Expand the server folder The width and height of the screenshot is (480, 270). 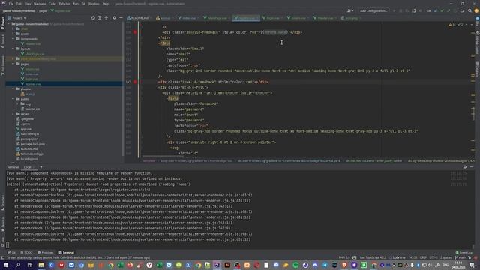click(x=13, y=114)
